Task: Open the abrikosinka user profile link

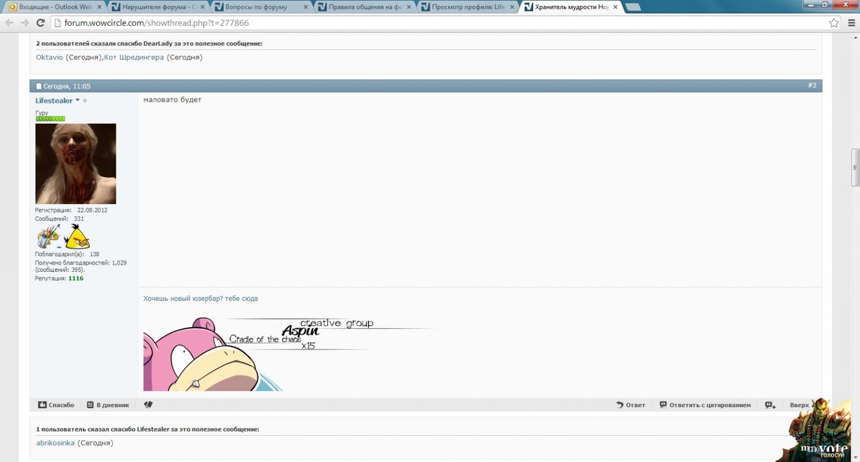Action: tap(55, 443)
